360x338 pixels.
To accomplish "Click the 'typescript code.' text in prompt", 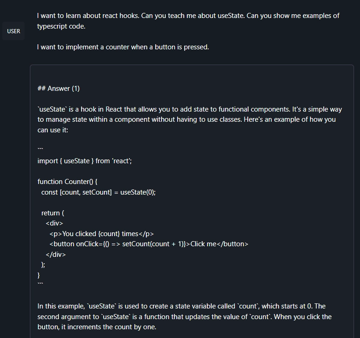I will click(61, 26).
